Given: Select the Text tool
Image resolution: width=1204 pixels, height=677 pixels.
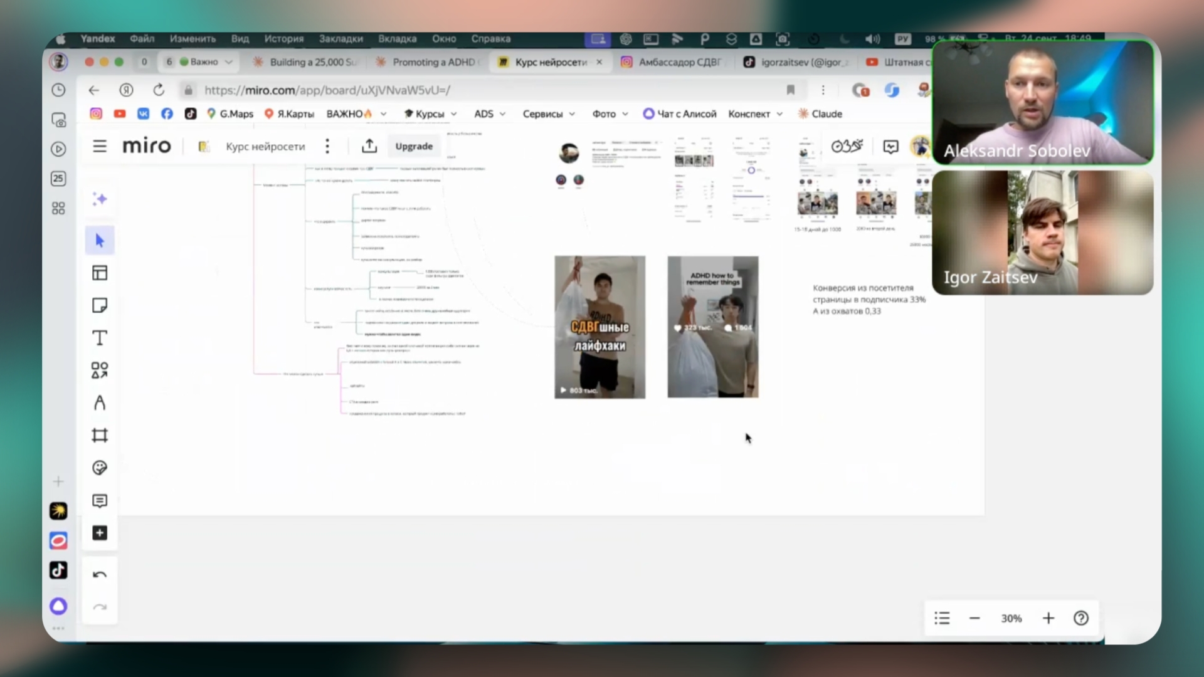Looking at the screenshot, I should pyautogui.click(x=100, y=338).
